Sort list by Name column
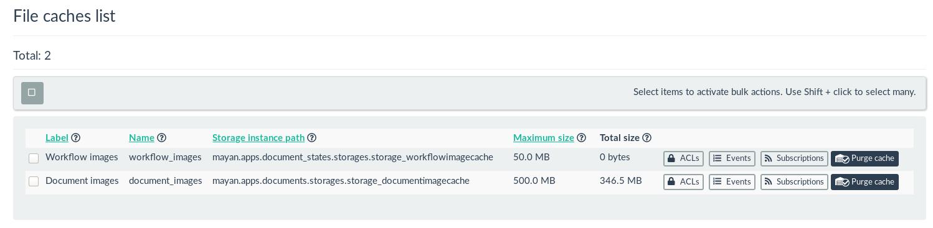The image size is (933, 228). 141,138
